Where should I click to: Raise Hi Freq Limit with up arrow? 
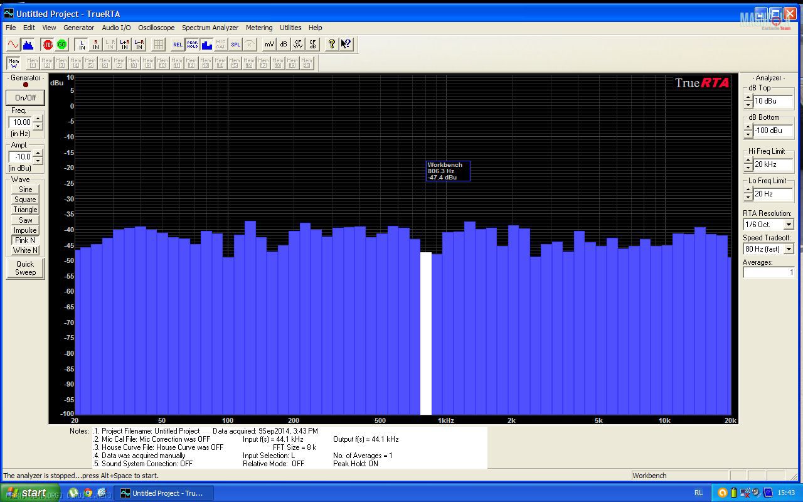(x=748, y=161)
